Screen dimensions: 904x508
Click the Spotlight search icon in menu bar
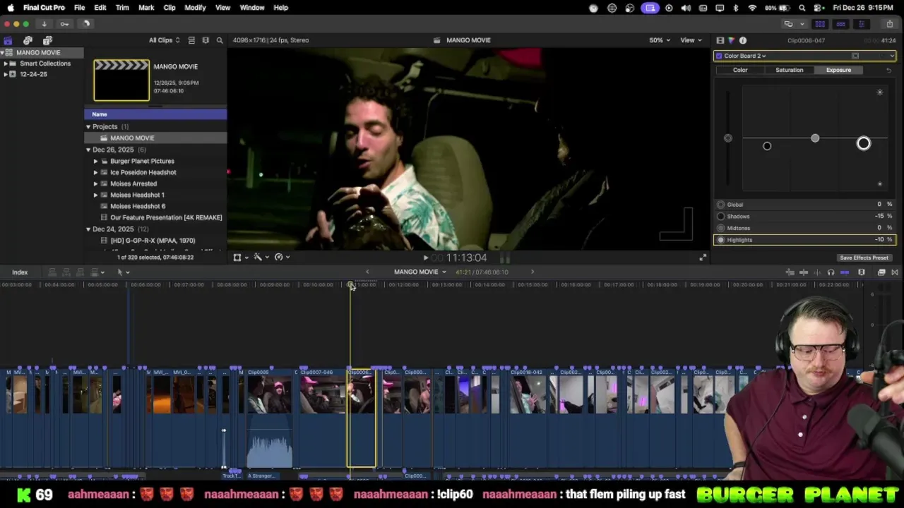pos(802,8)
